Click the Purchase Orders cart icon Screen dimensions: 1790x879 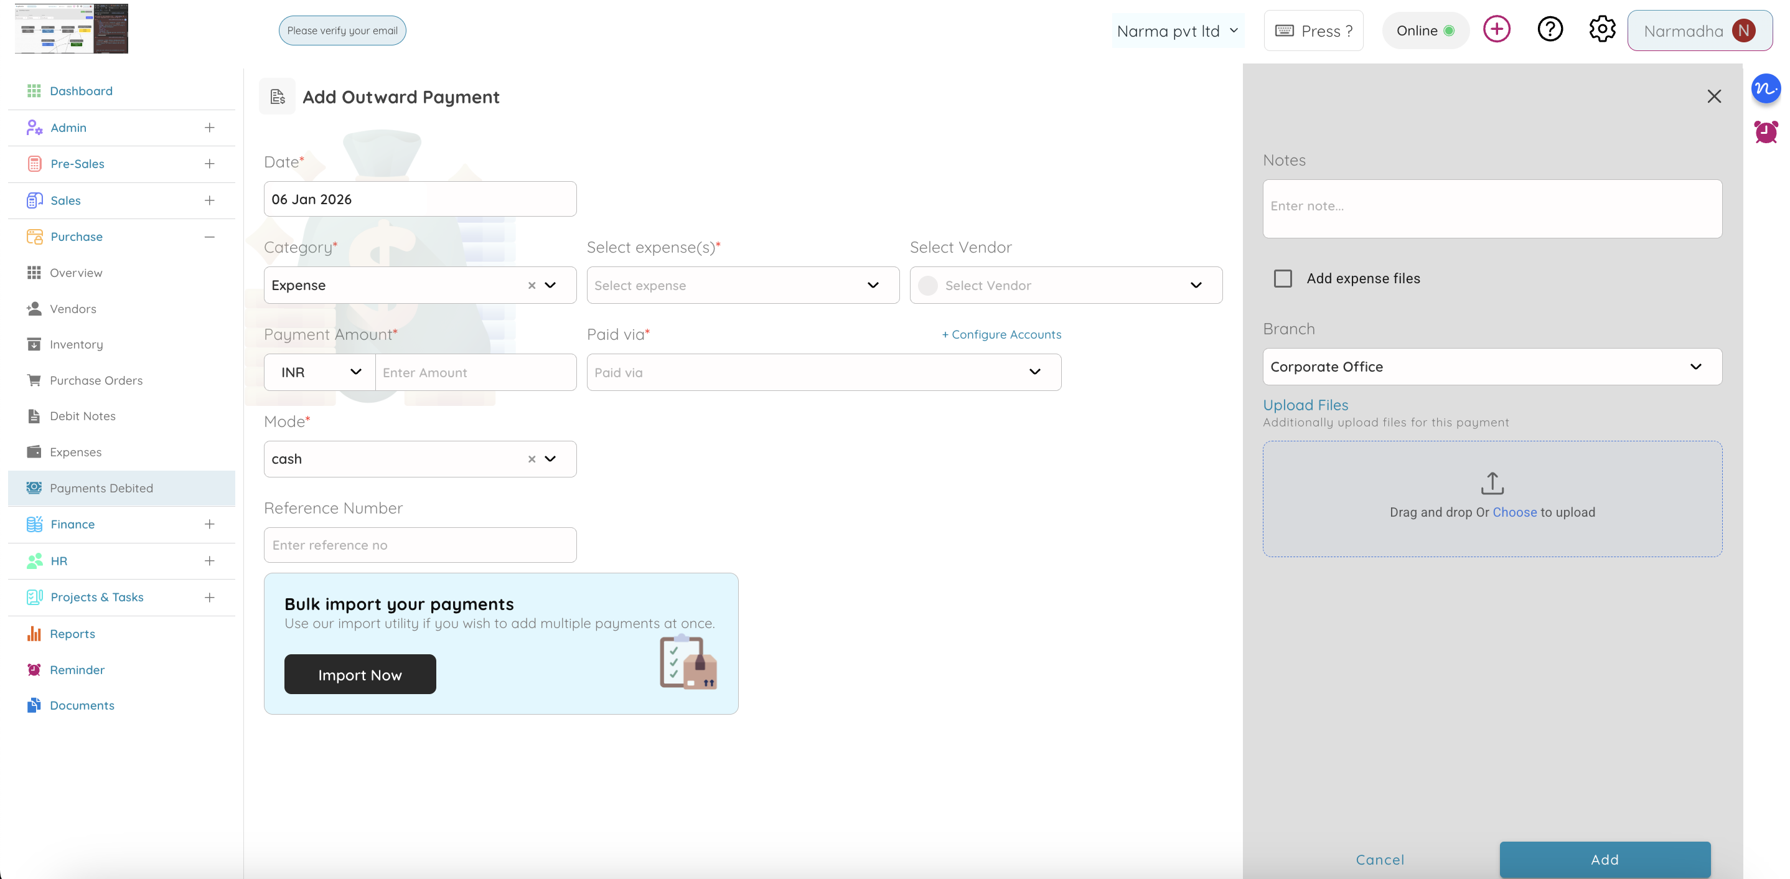point(34,380)
